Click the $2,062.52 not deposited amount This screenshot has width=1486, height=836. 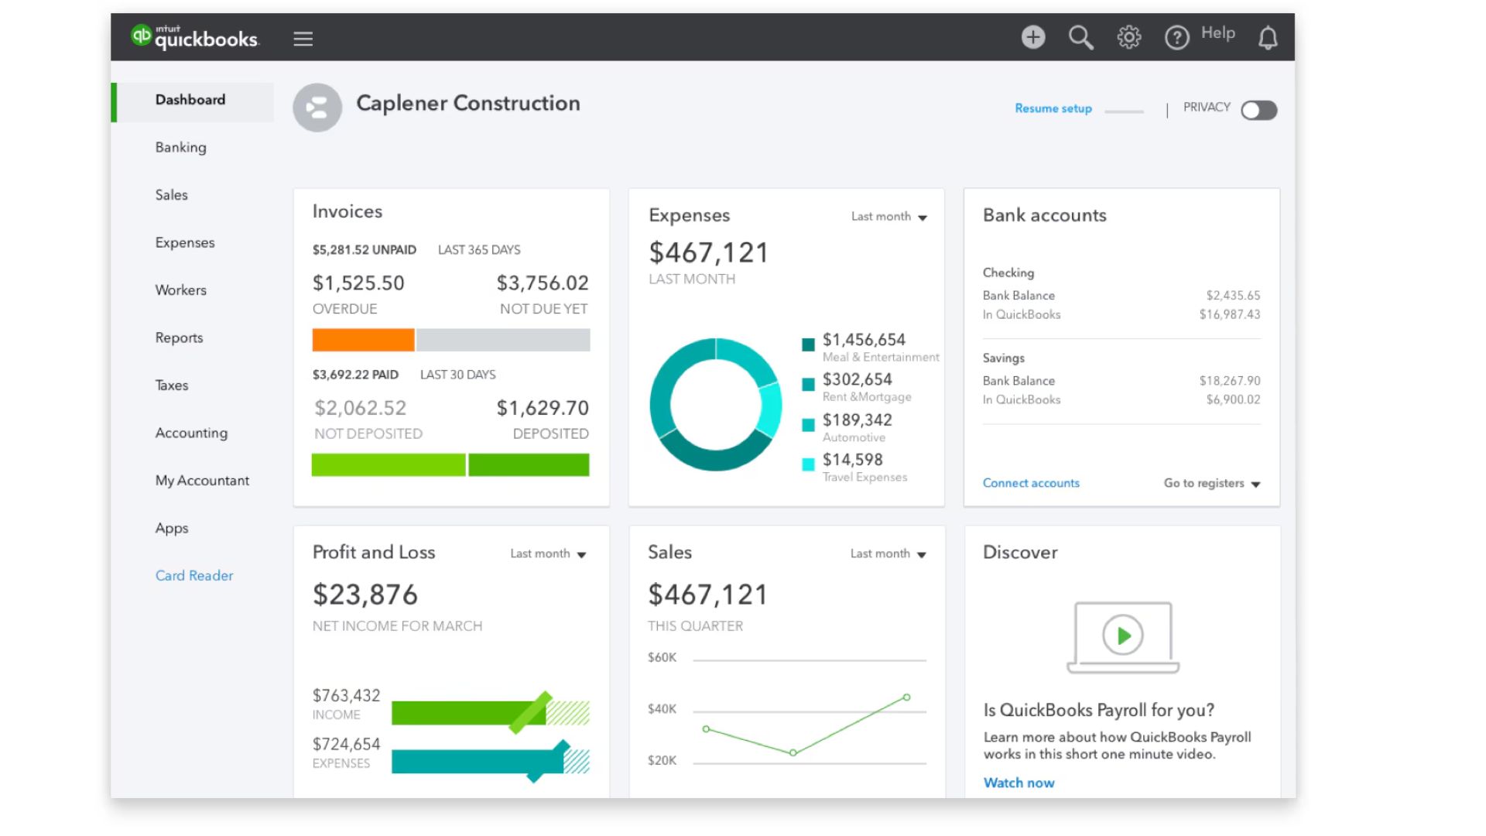coord(360,408)
